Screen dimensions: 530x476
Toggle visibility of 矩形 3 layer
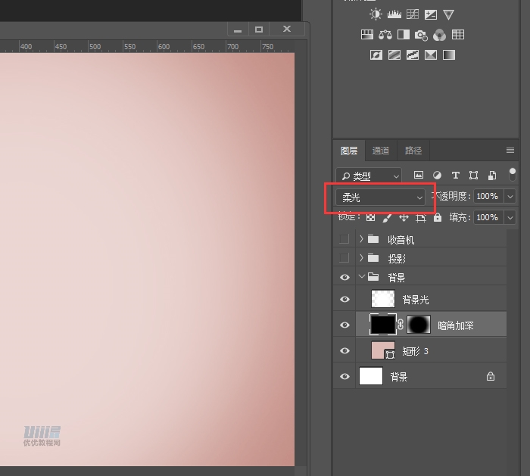(x=344, y=351)
